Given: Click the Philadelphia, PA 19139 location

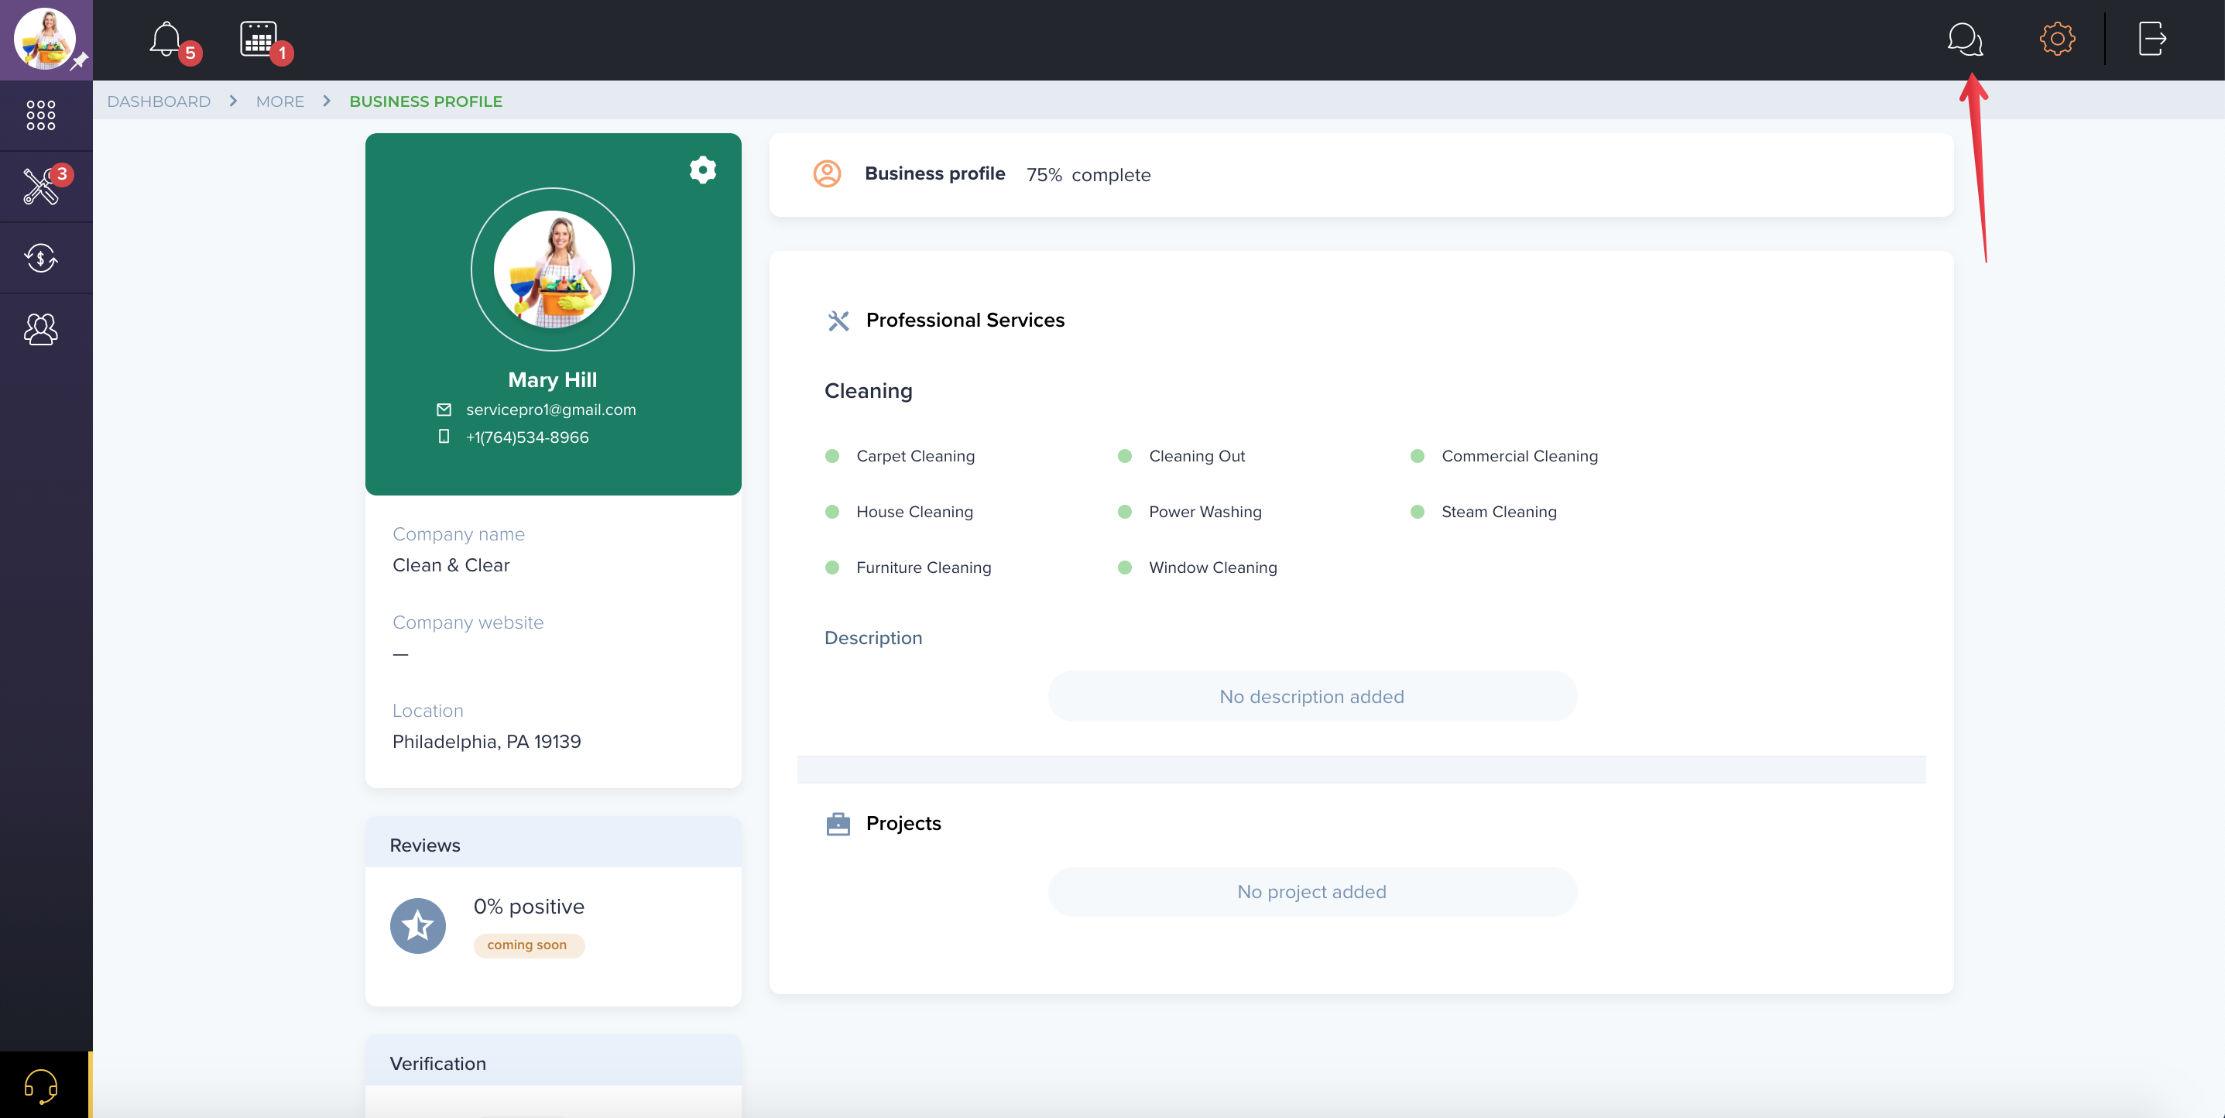Looking at the screenshot, I should point(486,741).
